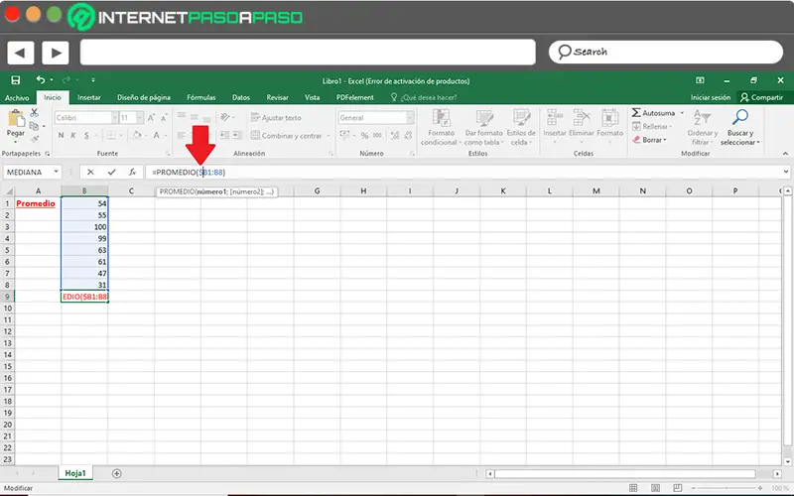Click Iniciar sesión

(711, 97)
